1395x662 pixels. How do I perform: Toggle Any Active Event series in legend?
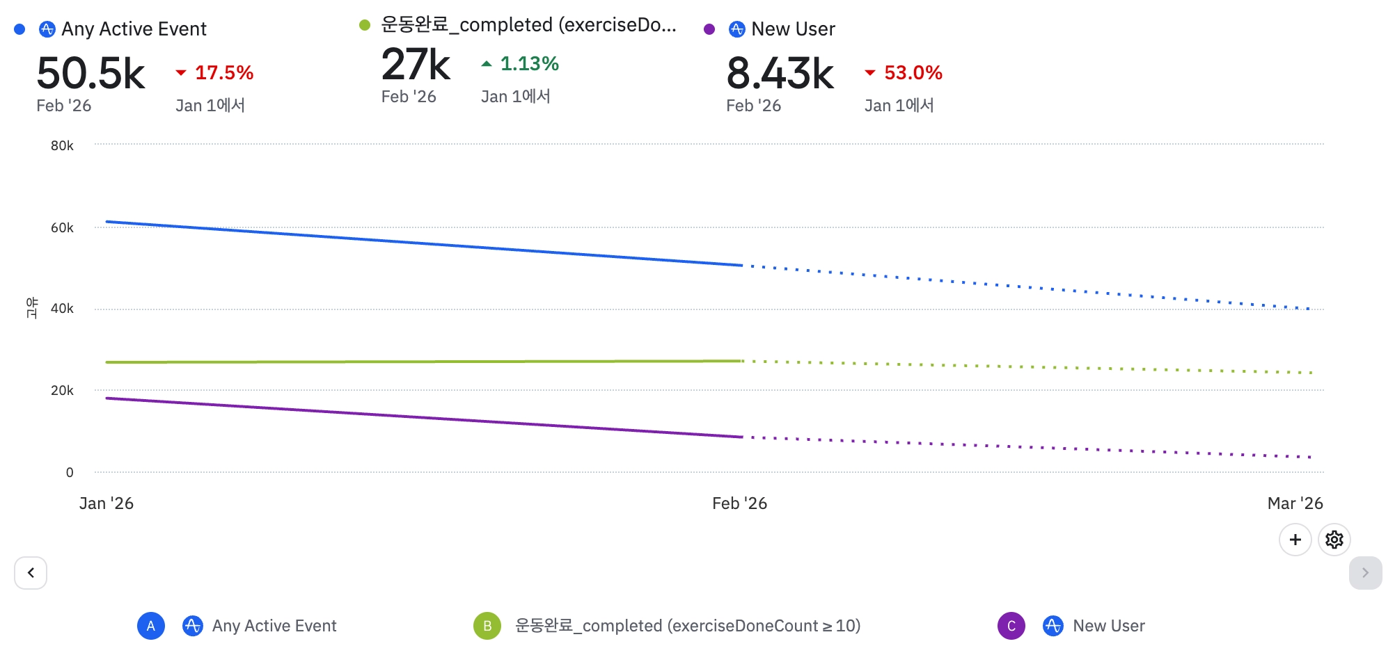274,626
